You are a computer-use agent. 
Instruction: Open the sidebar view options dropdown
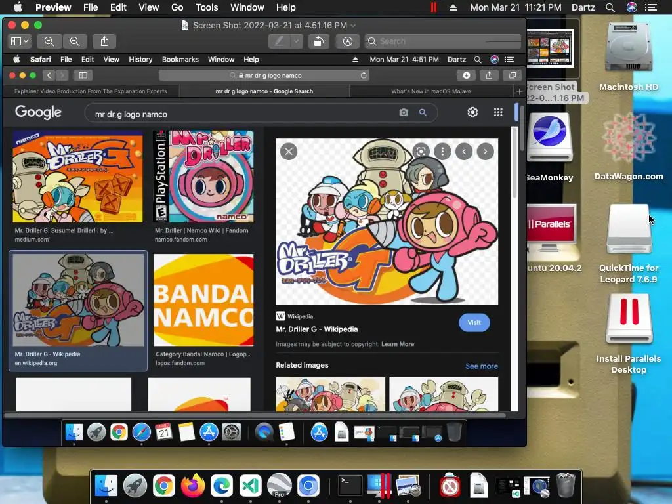tap(20, 41)
